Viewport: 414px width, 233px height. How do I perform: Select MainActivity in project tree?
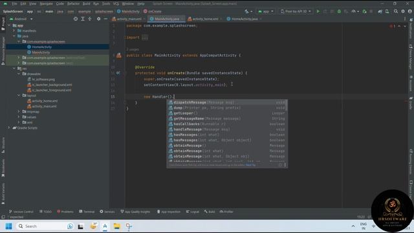[x=41, y=52]
